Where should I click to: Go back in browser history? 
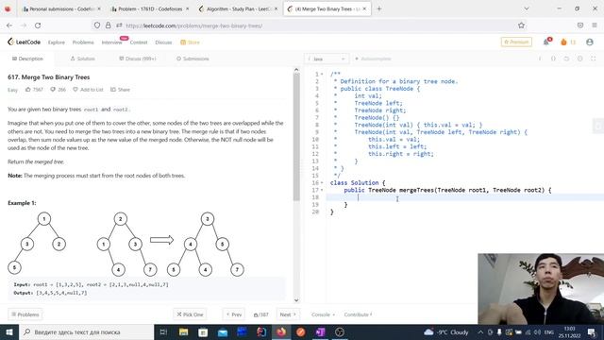click(9, 25)
